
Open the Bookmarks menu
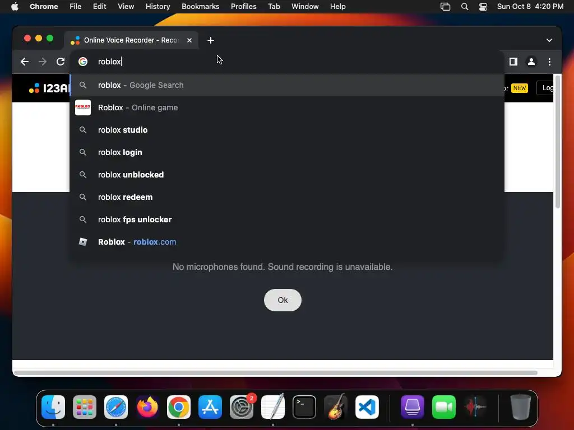(200, 7)
